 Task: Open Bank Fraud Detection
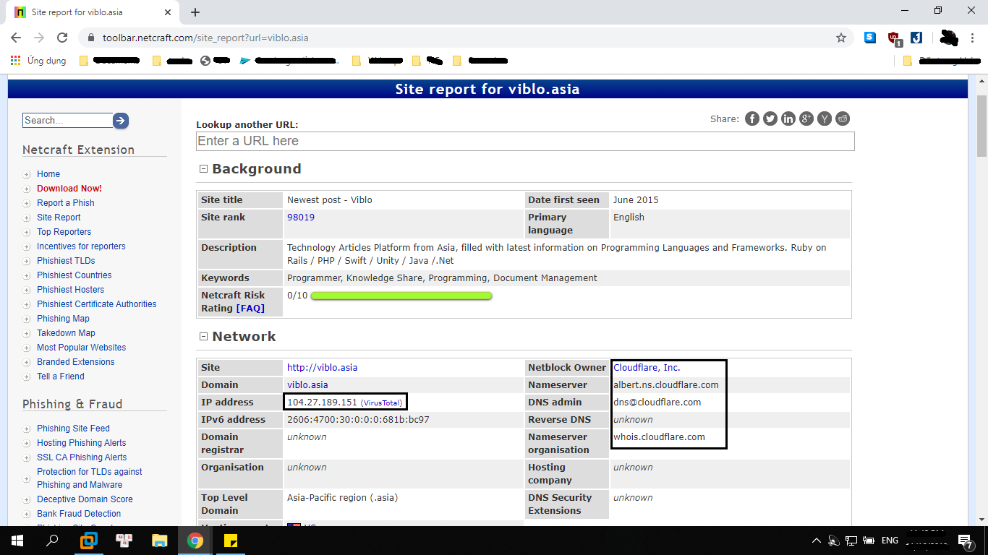(x=80, y=514)
